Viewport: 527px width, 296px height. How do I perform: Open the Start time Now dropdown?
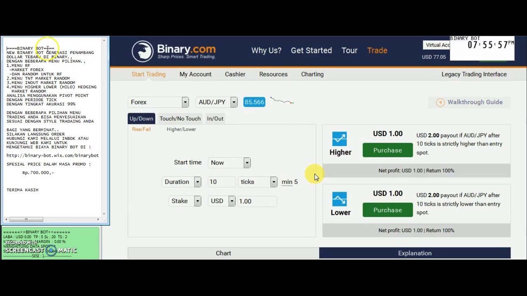[x=229, y=162]
